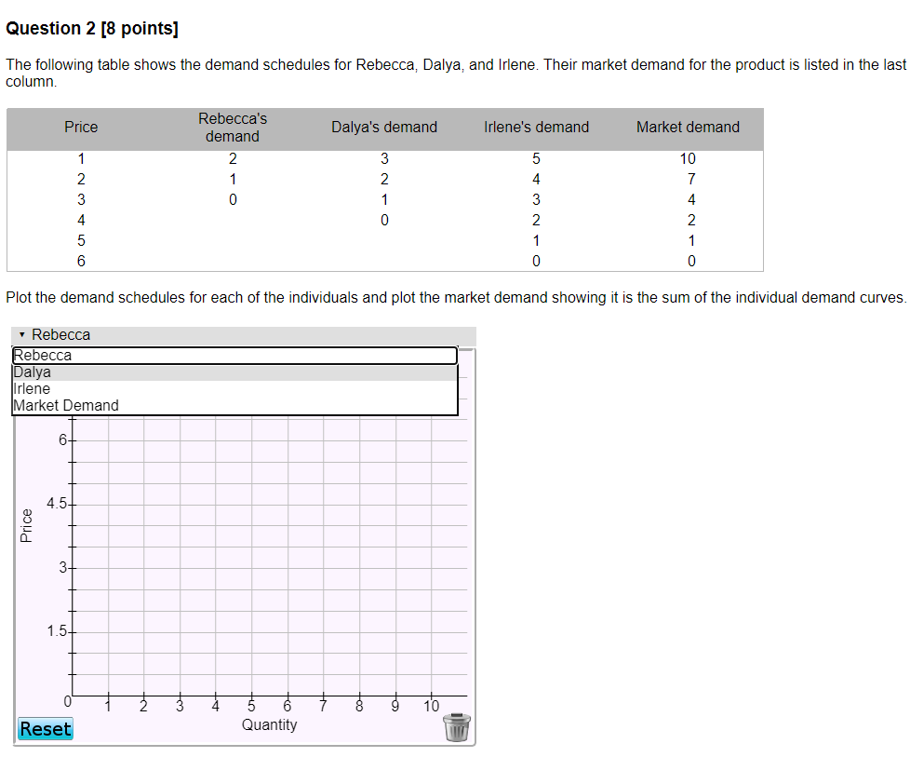Click quantity axis tick label 8
Image resolution: width=910 pixels, height=757 pixels.
pos(359,706)
